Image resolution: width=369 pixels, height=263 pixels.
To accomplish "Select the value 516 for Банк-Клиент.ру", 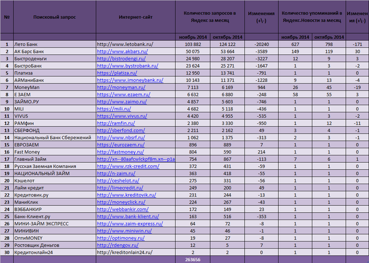I will point(227,216).
